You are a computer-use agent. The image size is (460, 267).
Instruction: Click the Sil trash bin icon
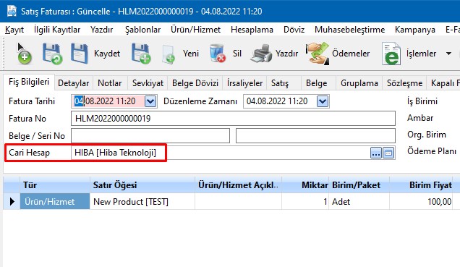click(218, 54)
